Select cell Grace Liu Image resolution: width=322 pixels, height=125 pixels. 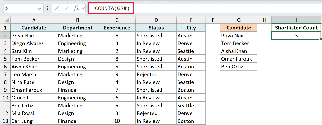34,98
